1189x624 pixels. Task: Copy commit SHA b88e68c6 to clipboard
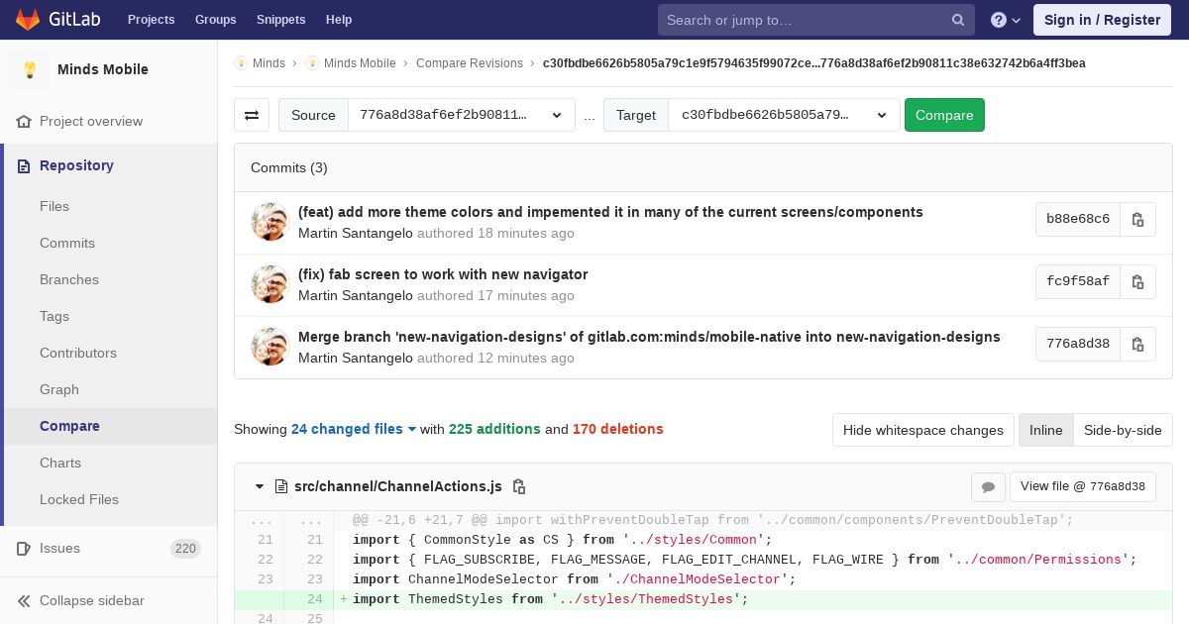[1137, 219]
